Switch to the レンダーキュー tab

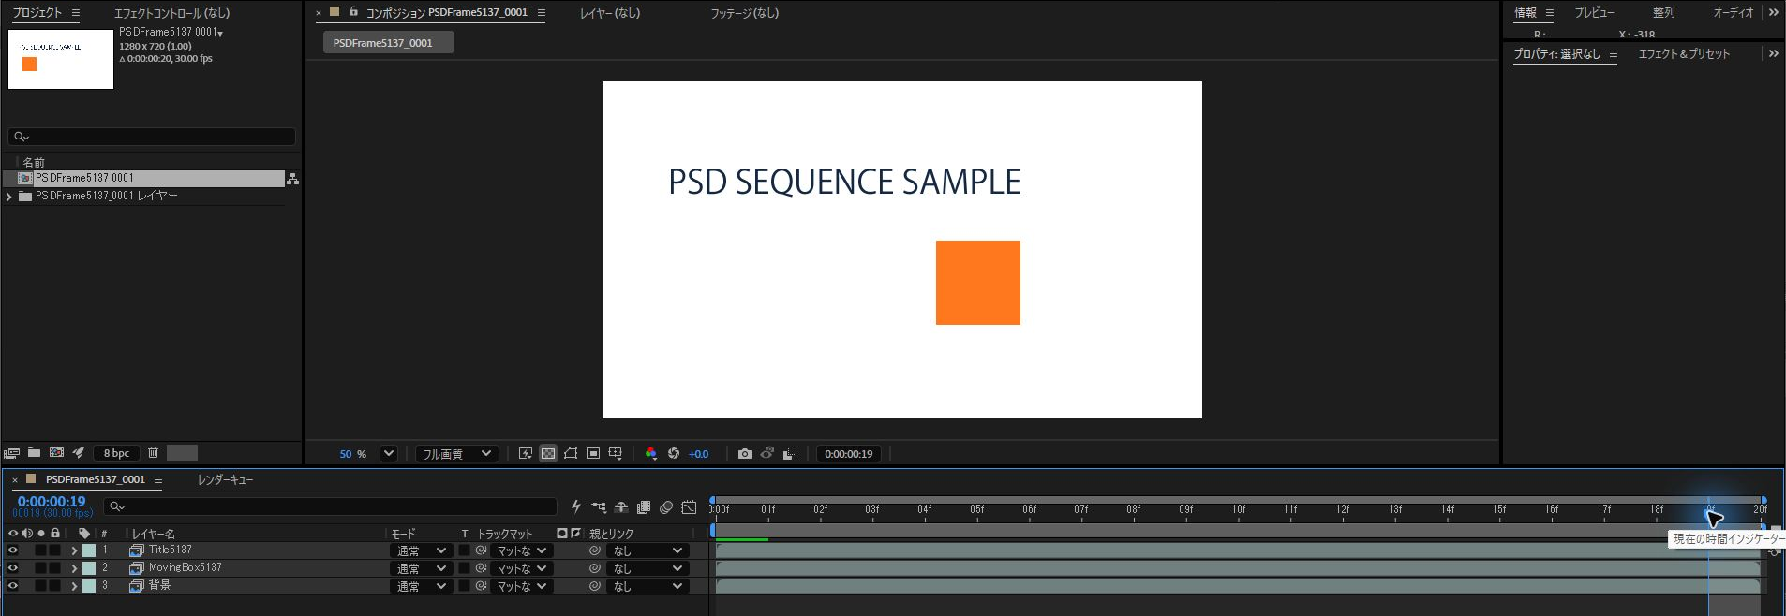coord(225,480)
